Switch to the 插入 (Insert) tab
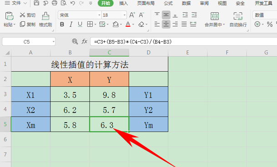The image size is (277, 167). [x=123, y=3]
